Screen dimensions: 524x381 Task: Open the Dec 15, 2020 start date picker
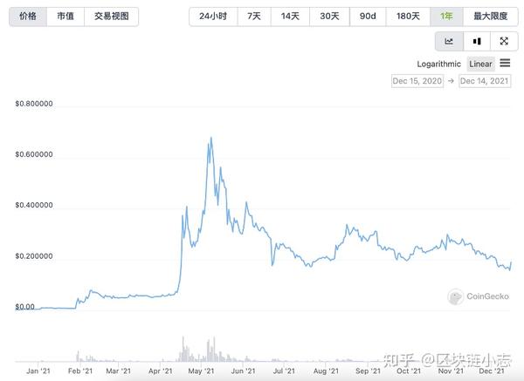[417, 81]
